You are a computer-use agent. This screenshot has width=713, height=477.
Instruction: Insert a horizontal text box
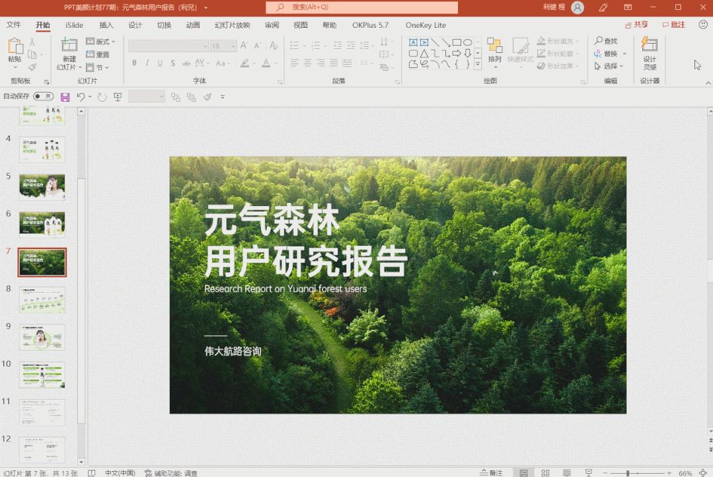(x=414, y=43)
